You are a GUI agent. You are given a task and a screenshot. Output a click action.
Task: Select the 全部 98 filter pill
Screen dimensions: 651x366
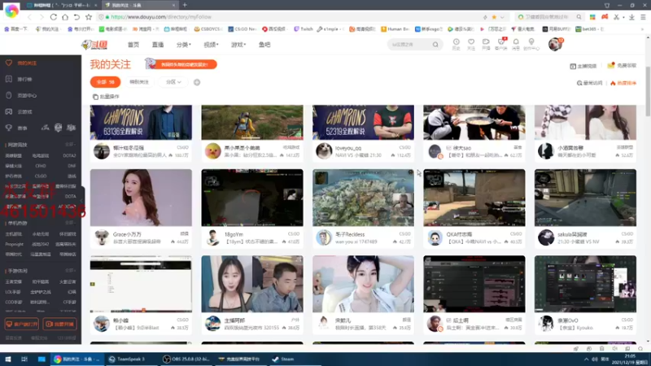pyautogui.click(x=106, y=82)
